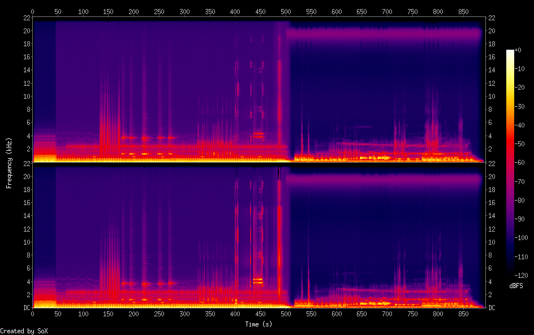Click the "-30" value on the dBFS scale
Image resolution: width=534 pixels, height=335 pixels.
(519, 106)
